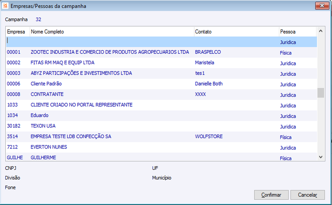Screen dimensions: 332x205
Task: Click the application icon in title bar
Action: coord(5,6)
